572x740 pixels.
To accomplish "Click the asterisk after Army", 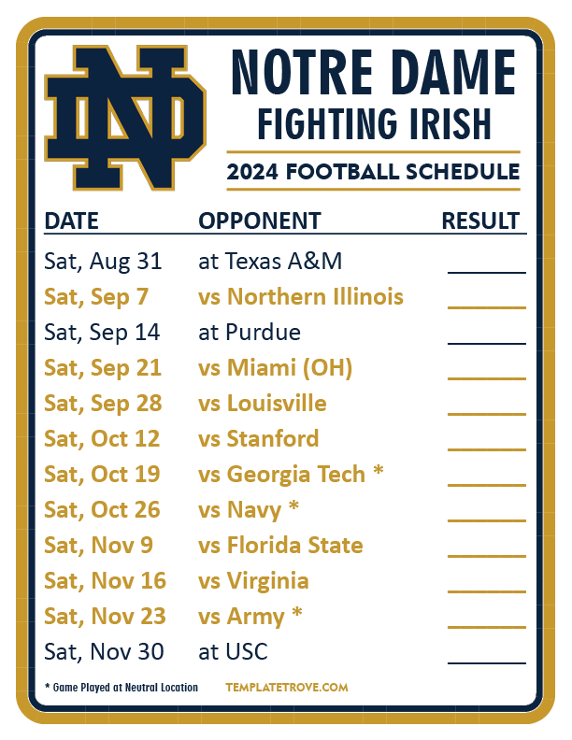I will [x=296, y=615].
